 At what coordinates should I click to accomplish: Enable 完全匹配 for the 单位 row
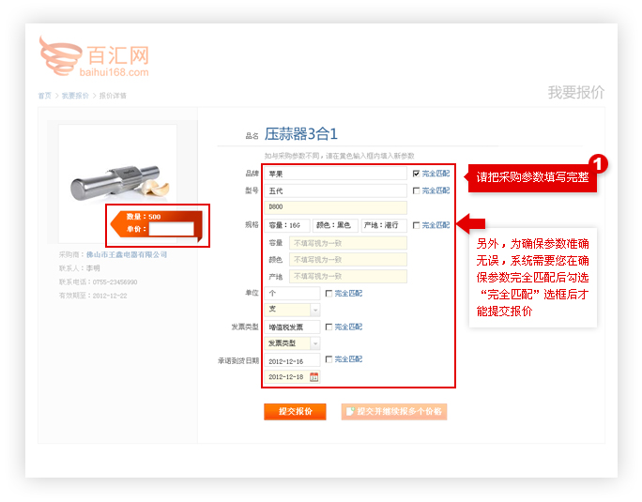pos(329,294)
